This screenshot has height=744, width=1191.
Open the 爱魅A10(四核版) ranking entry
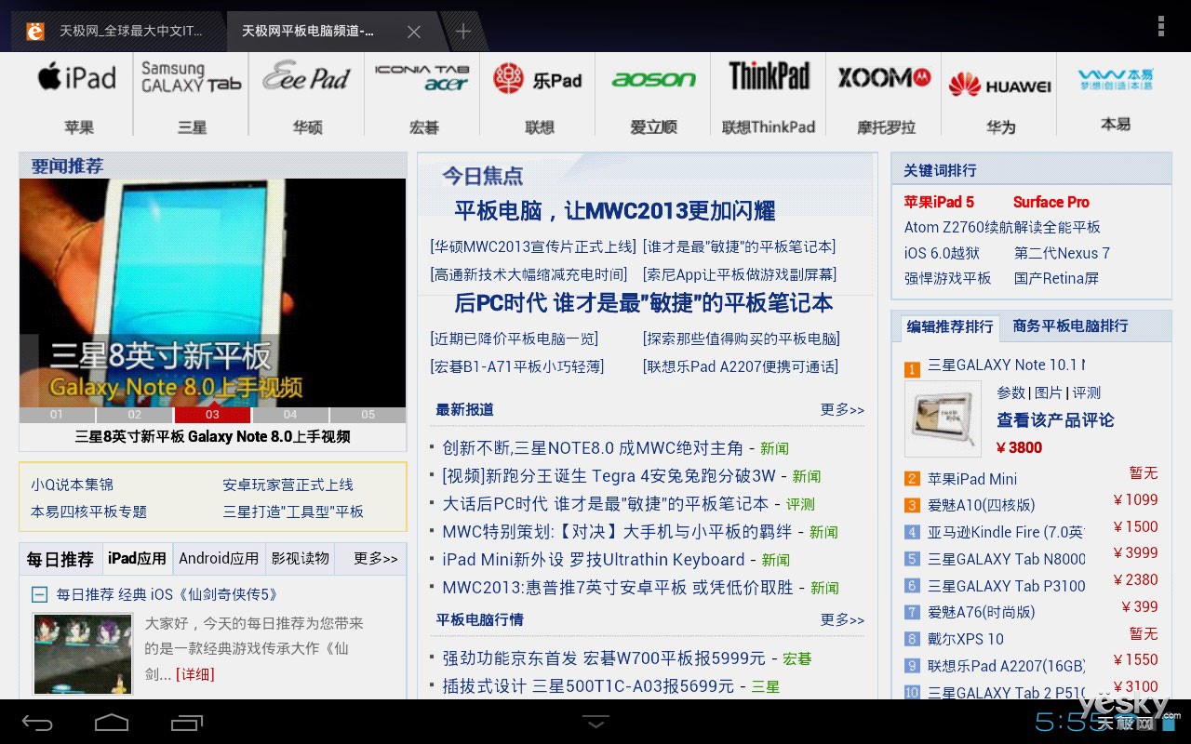[x=981, y=505]
